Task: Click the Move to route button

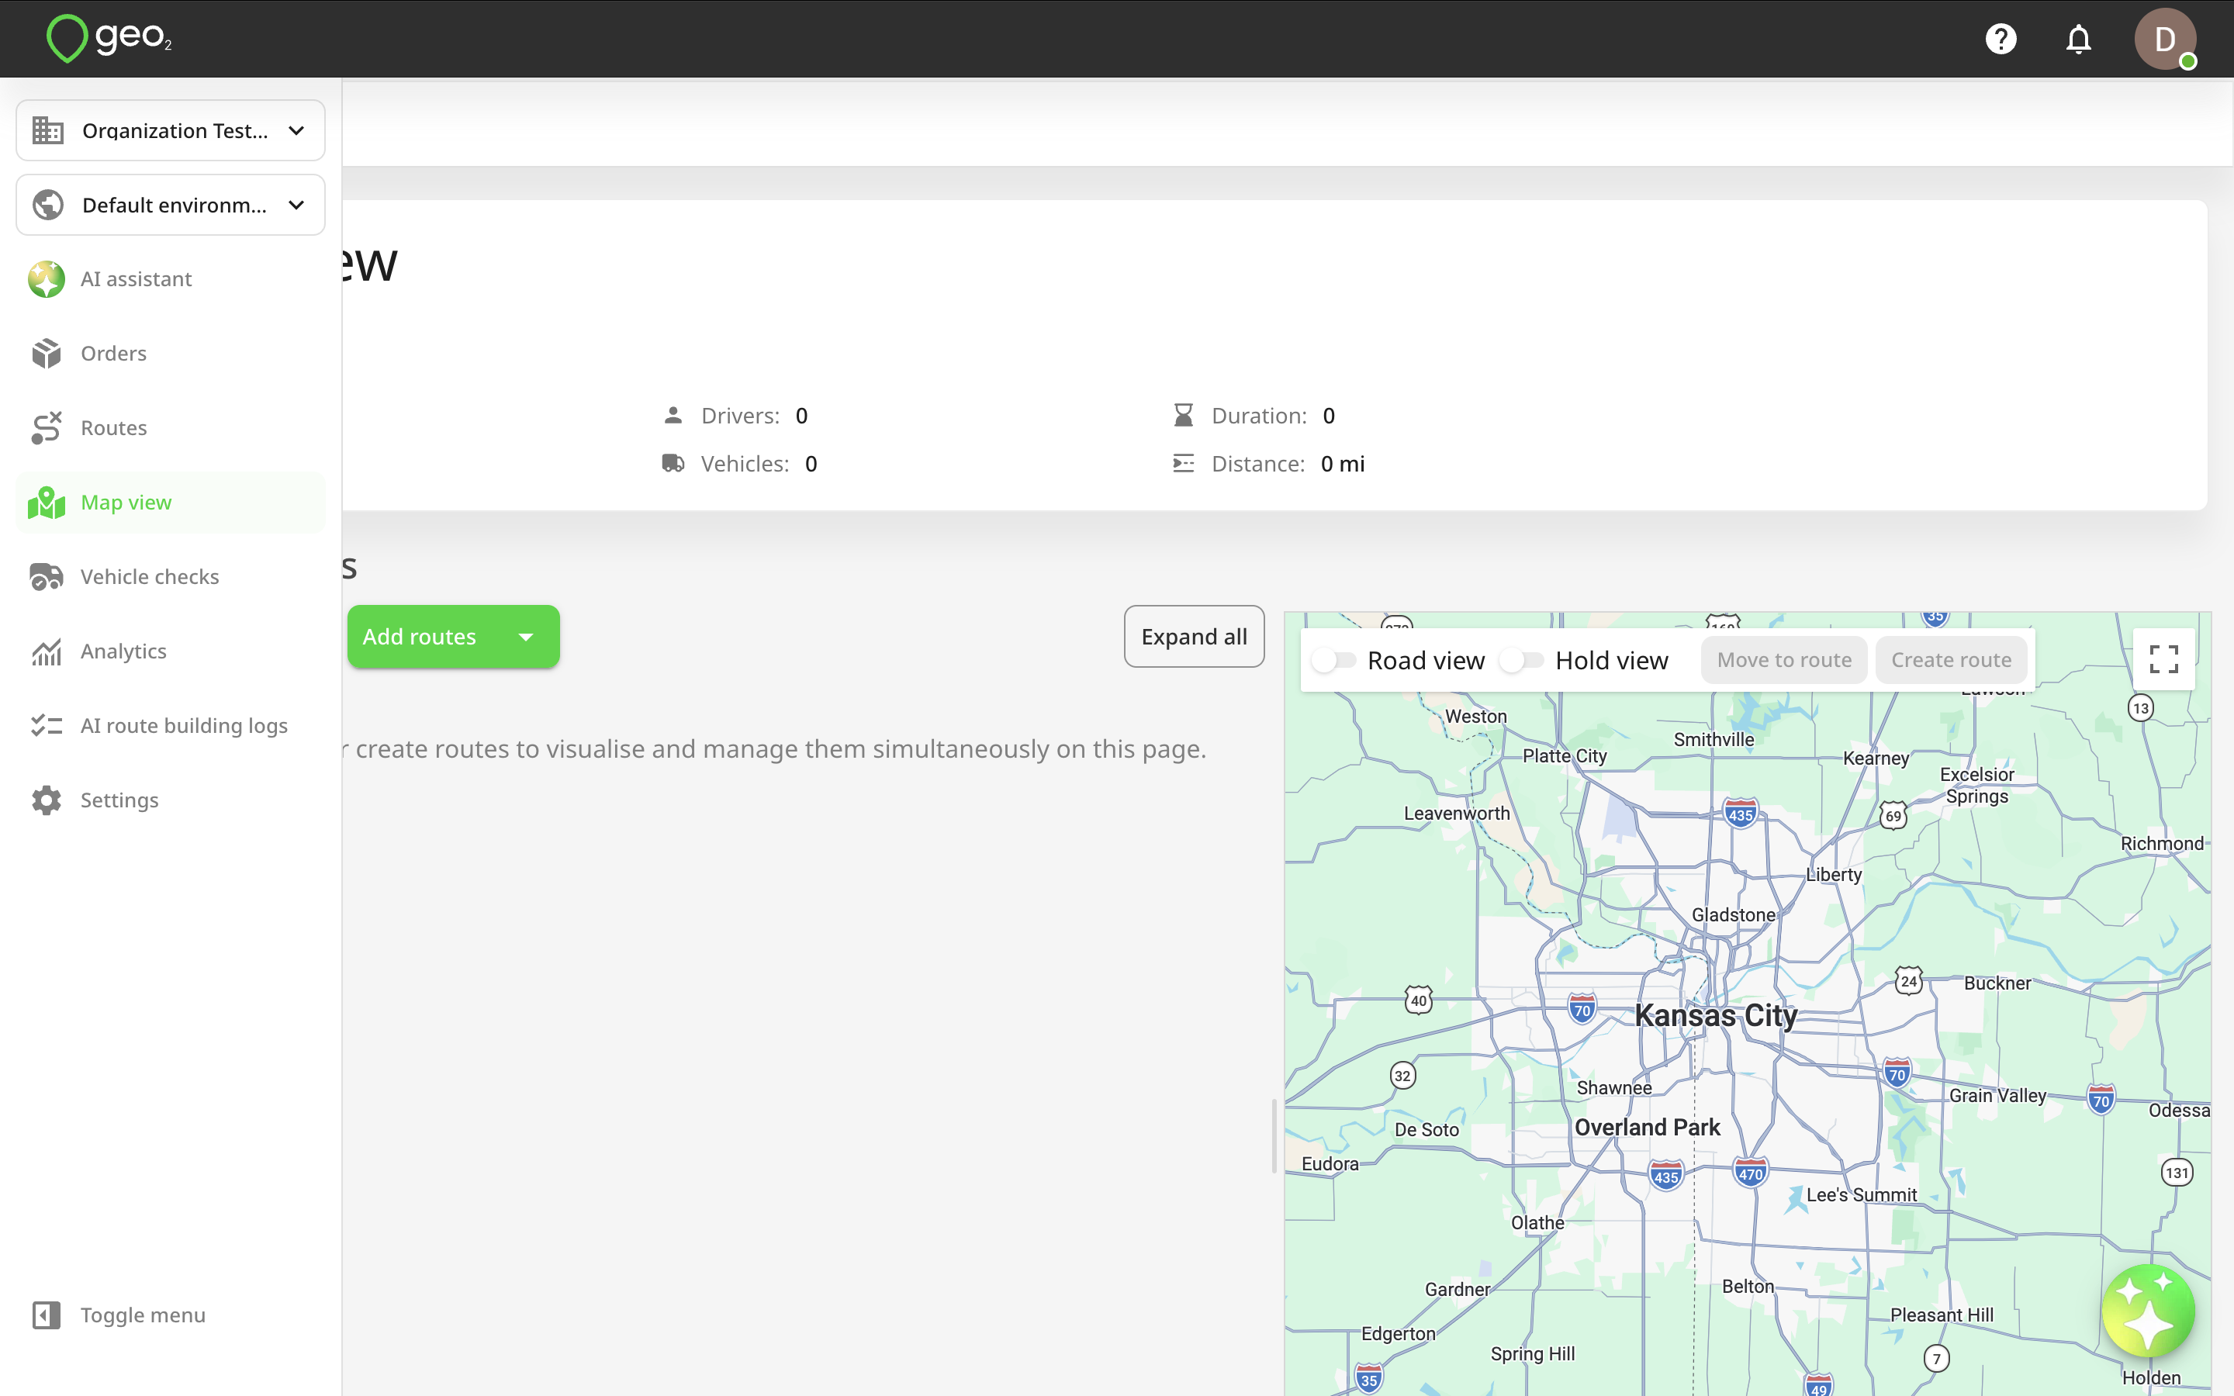Action: point(1783,660)
